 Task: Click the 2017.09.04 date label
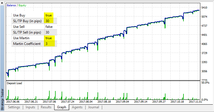(122, 102)
